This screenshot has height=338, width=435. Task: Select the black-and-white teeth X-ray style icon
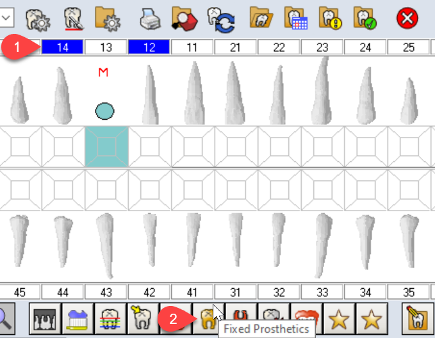coord(45,319)
